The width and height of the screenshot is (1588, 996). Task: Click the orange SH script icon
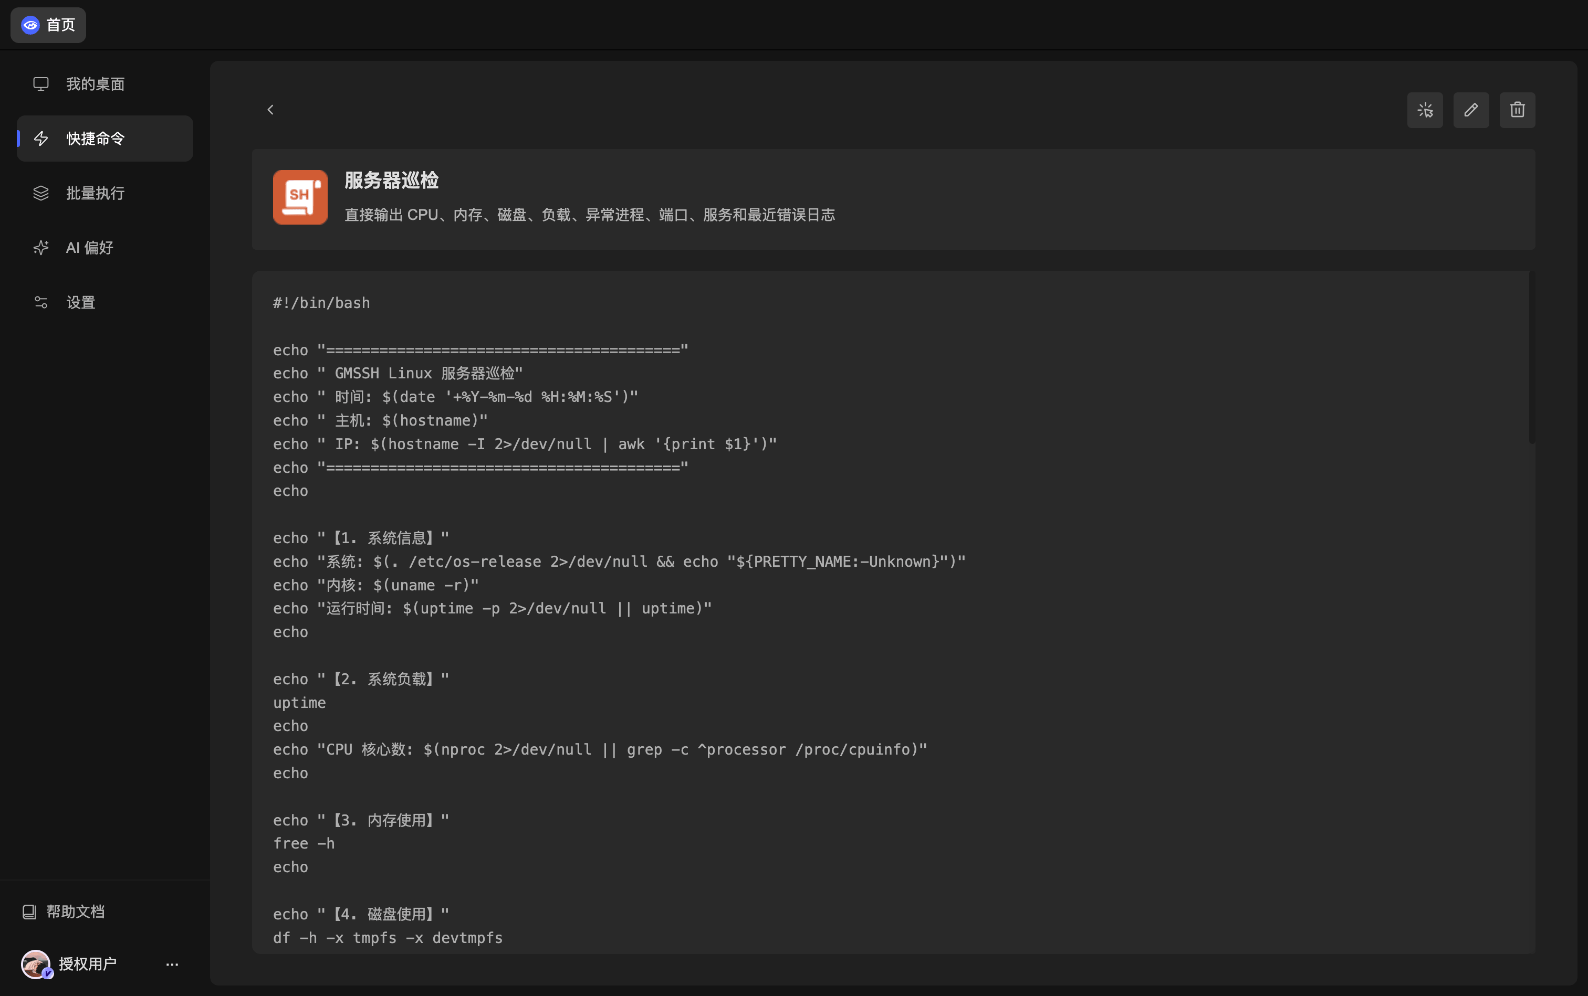tap(300, 198)
